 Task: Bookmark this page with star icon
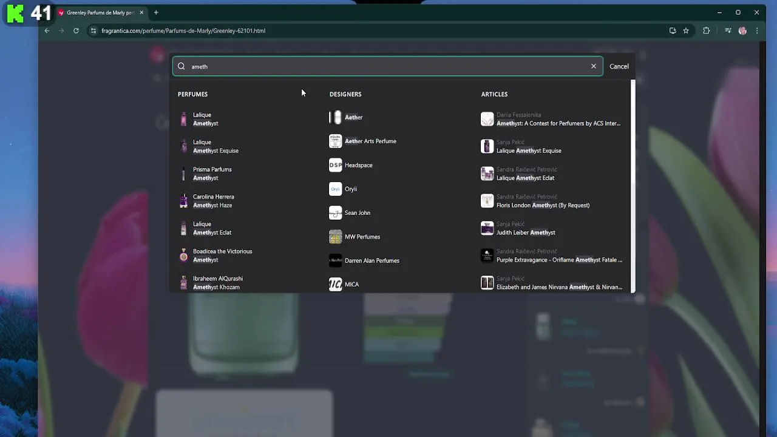[x=686, y=30]
